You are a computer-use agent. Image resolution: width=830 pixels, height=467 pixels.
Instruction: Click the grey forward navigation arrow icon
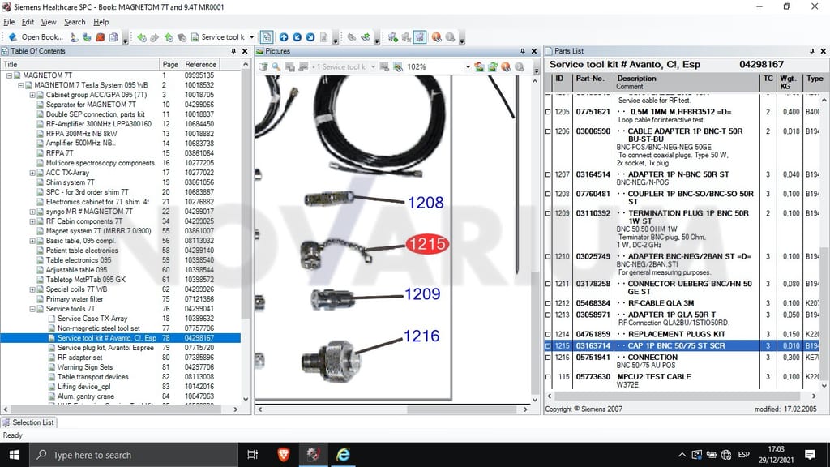(x=155, y=37)
